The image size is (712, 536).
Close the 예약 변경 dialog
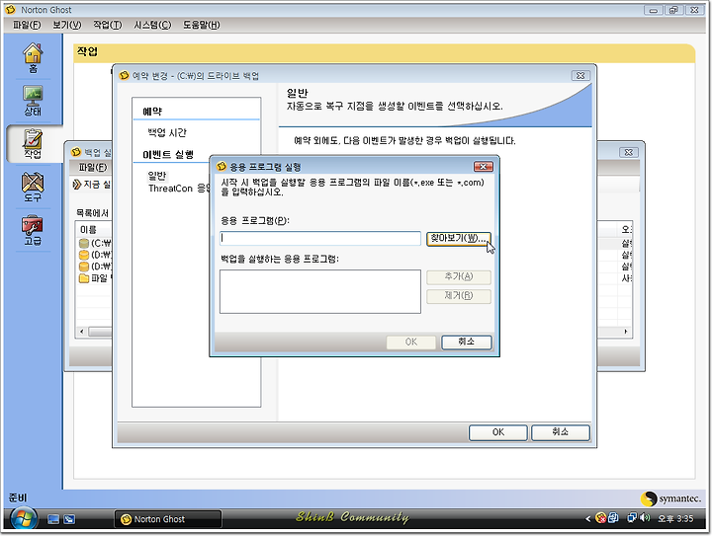point(580,76)
